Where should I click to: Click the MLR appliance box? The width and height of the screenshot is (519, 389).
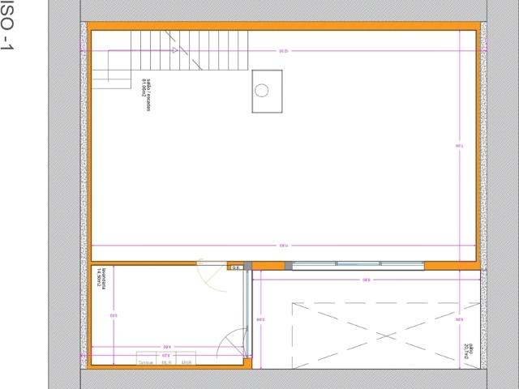166,362
